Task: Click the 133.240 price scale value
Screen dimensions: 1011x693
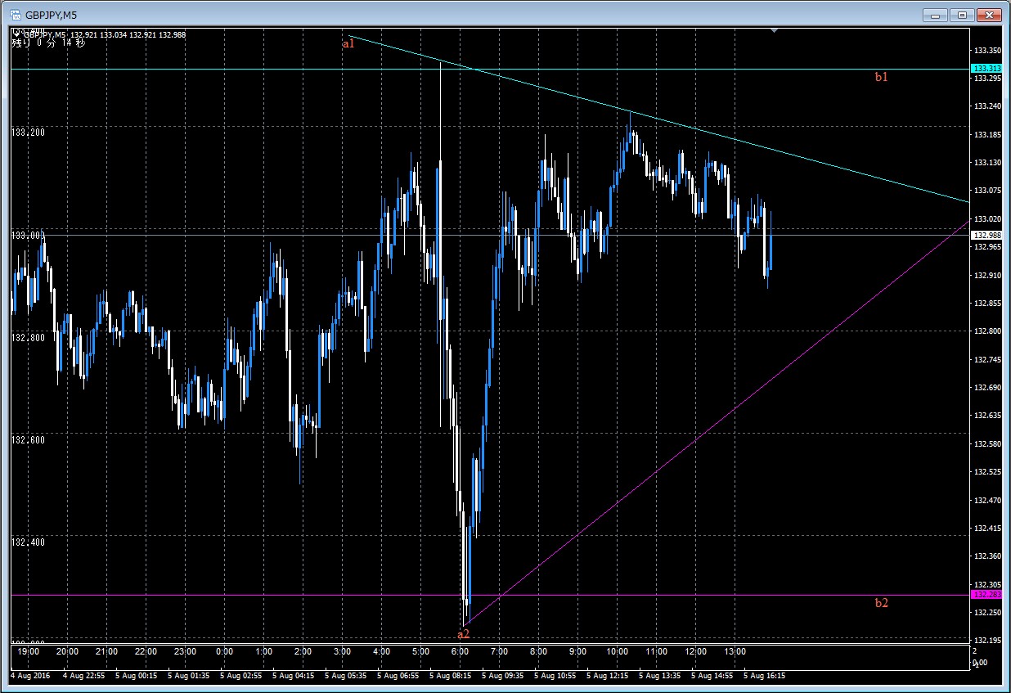Action: 987,106
